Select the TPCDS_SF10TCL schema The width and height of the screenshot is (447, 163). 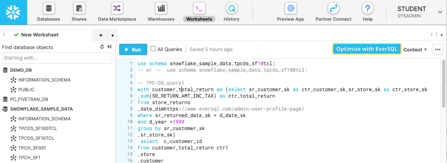36,139
